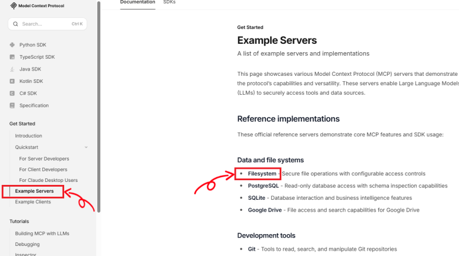Click the Get Started breadcrumb above title
The image size is (459, 256).
click(x=251, y=27)
